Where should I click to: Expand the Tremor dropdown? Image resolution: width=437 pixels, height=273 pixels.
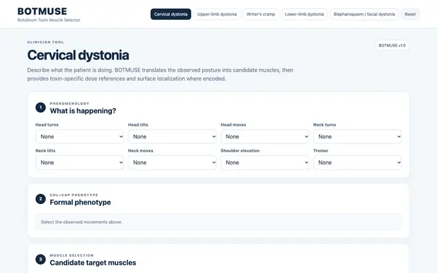point(357,162)
